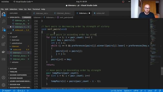Open the Docker view

[x=3, y=52]
